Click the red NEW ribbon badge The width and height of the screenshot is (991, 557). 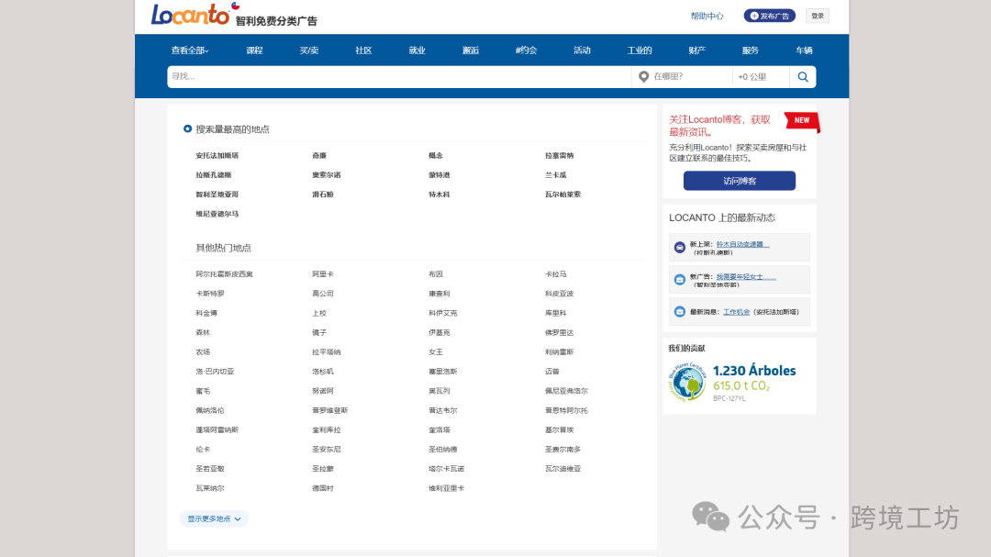pos(800,121)
